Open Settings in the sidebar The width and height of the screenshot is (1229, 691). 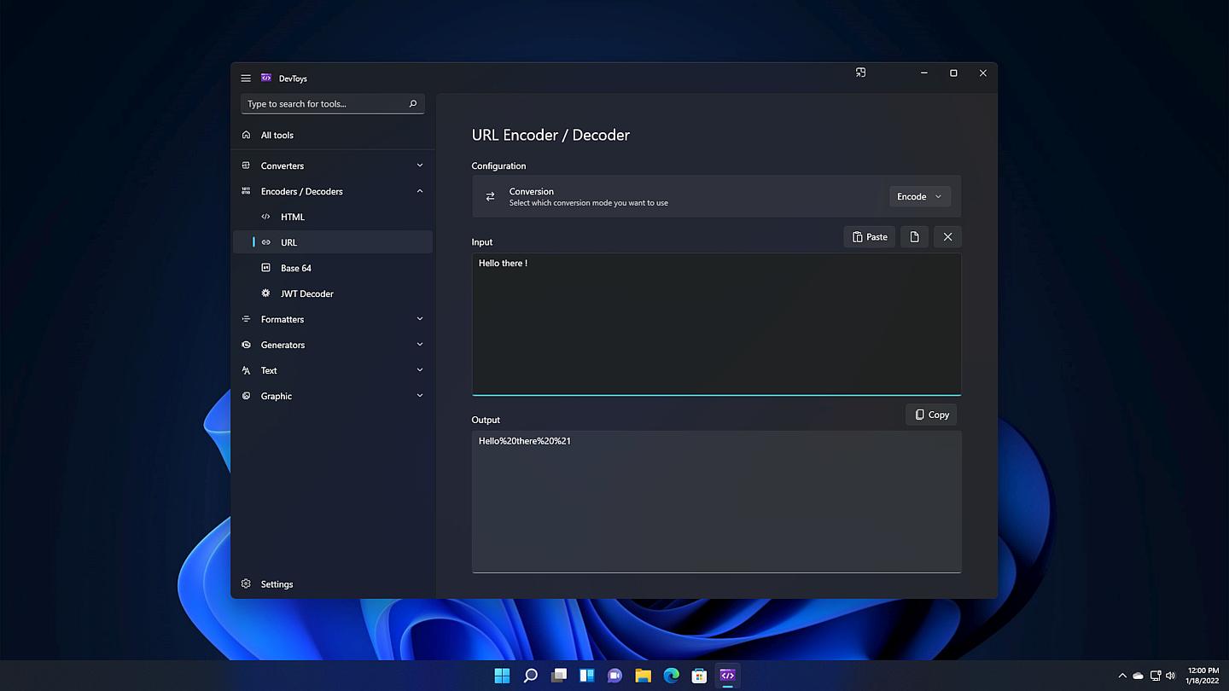[333, 584]
